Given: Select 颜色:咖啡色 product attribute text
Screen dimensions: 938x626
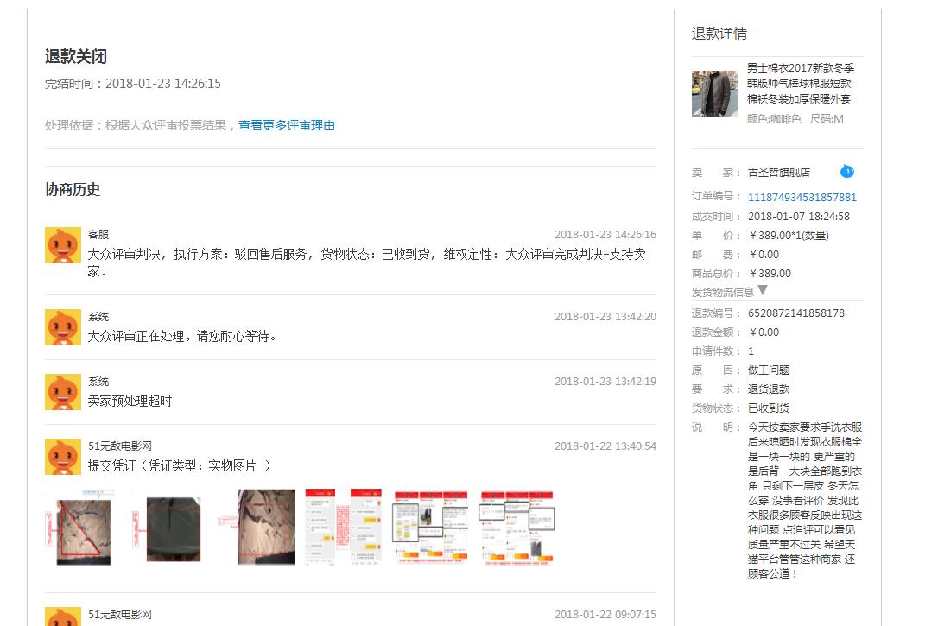Looking at the screenshot, I should pyautogui.click(x=774, y=119).
